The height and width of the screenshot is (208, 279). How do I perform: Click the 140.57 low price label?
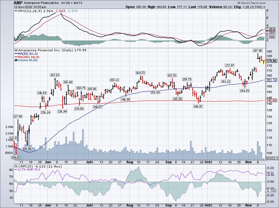click(x=97, y=107)
